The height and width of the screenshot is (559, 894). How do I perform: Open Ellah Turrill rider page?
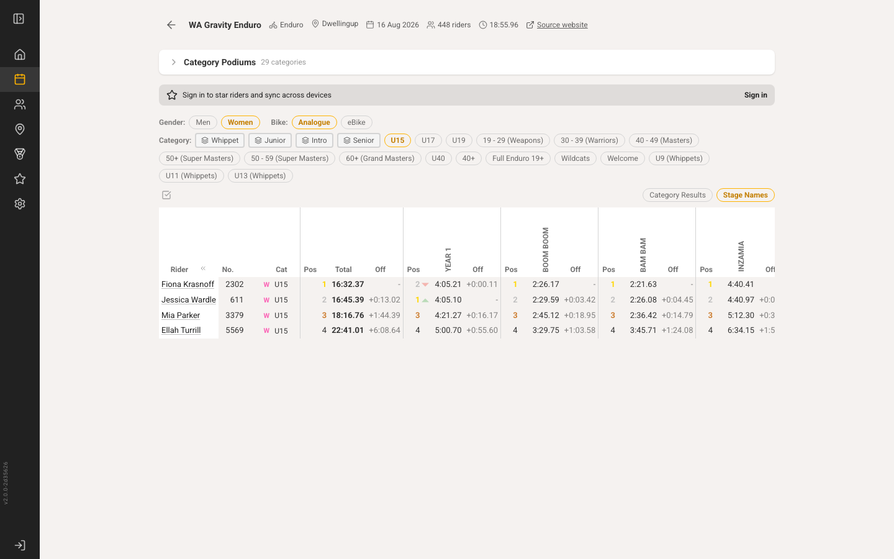(181, 330)
